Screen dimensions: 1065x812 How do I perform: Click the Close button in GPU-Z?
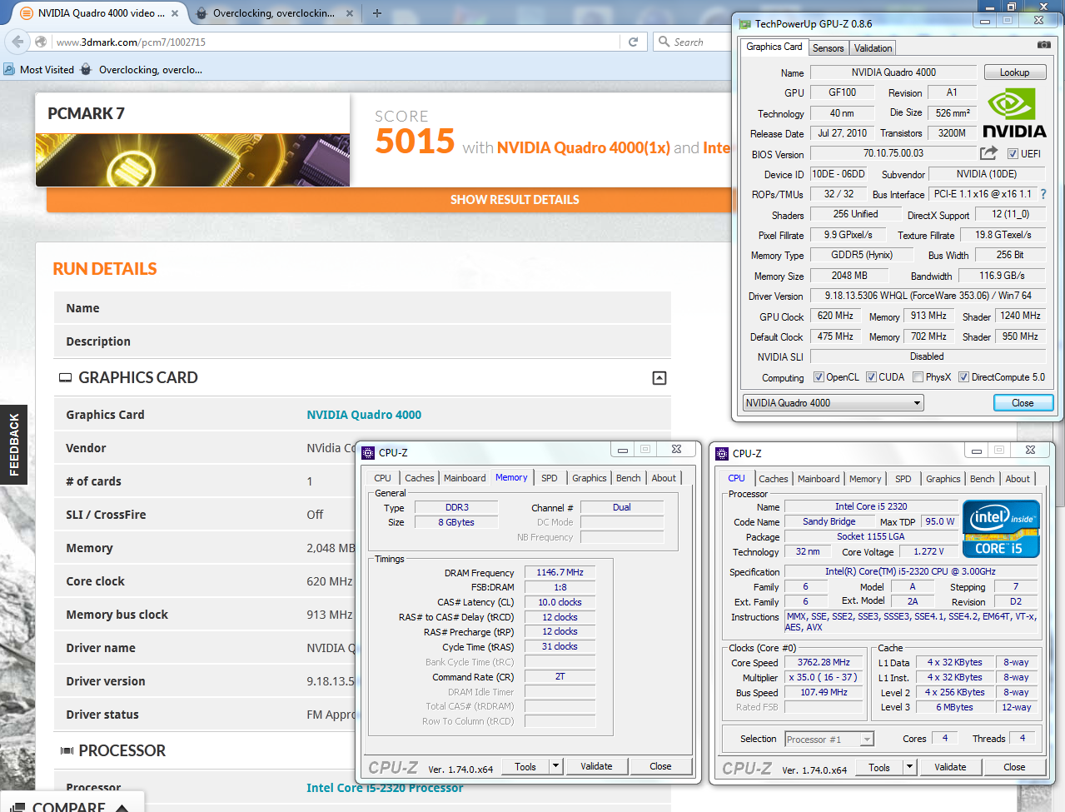(x=1023, y=403)
